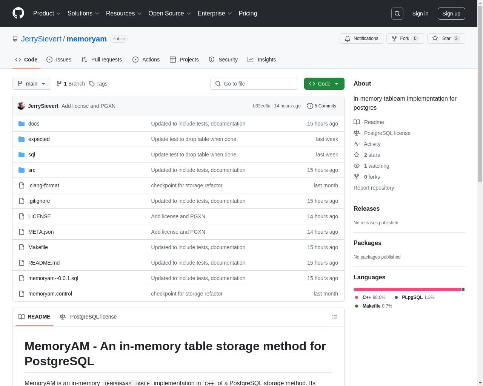
Task: Switch to the Issues tab
Action: pyautogui.click(x=59, y=60)
